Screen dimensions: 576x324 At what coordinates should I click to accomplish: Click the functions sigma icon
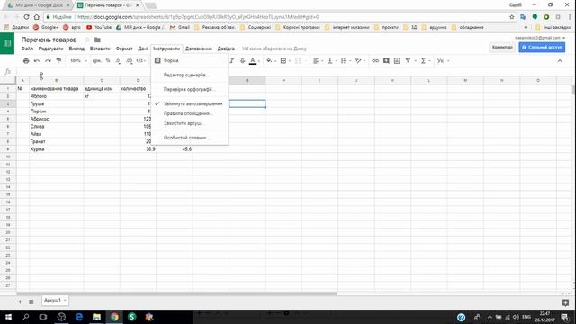(x=423, y=60)
